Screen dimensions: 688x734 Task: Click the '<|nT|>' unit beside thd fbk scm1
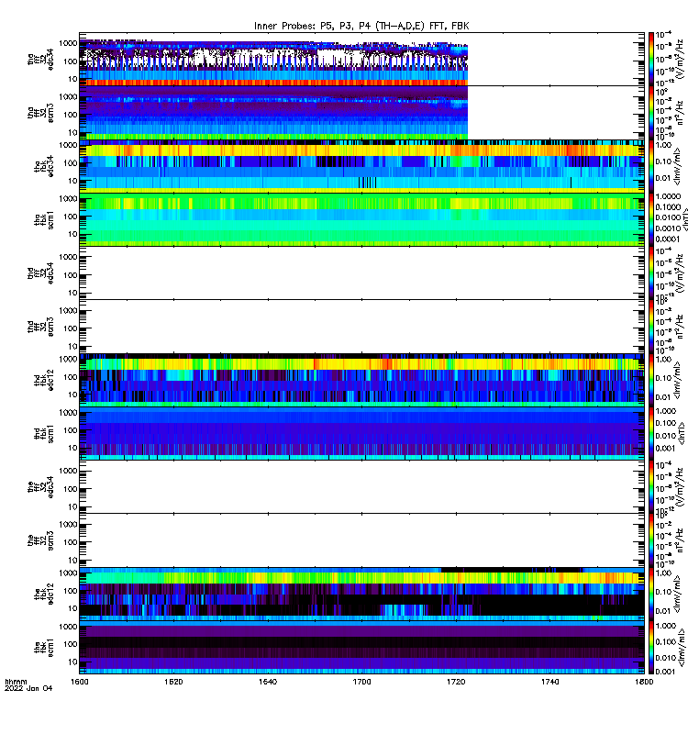point(682,433)
